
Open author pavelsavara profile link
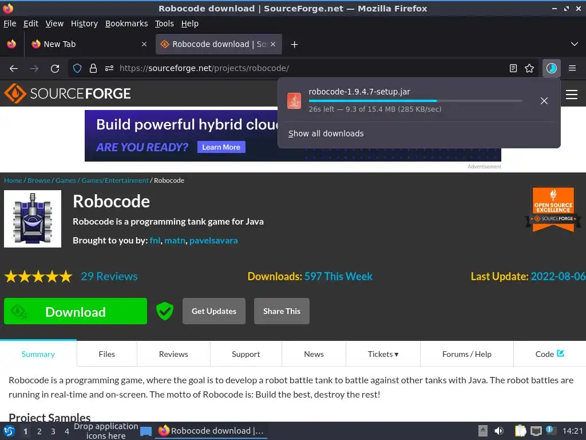tap(213, 241)
